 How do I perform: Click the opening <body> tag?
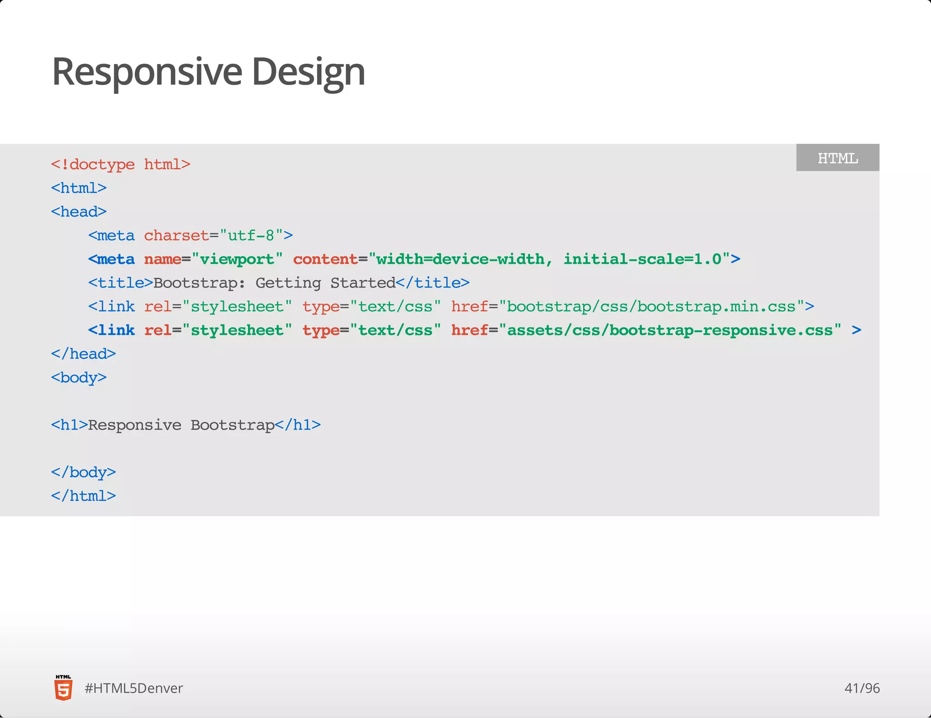coord(79,378)
